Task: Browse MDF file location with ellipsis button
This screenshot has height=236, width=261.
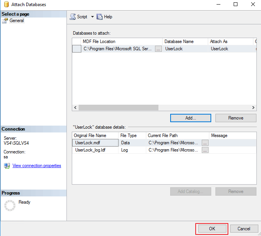Action: click(158, 49)
